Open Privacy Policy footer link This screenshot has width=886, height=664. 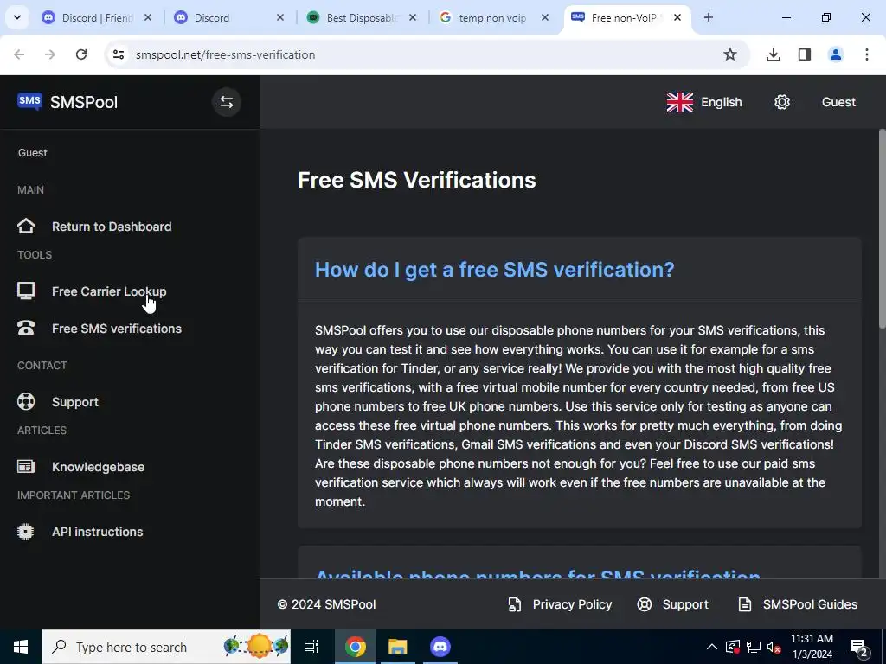pyautogui.click(x=560, y=604)
